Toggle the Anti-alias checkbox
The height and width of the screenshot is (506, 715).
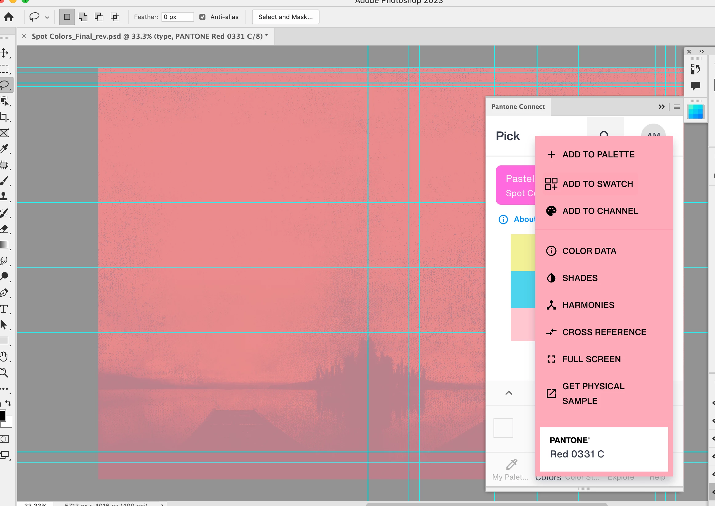coord(202,17)
